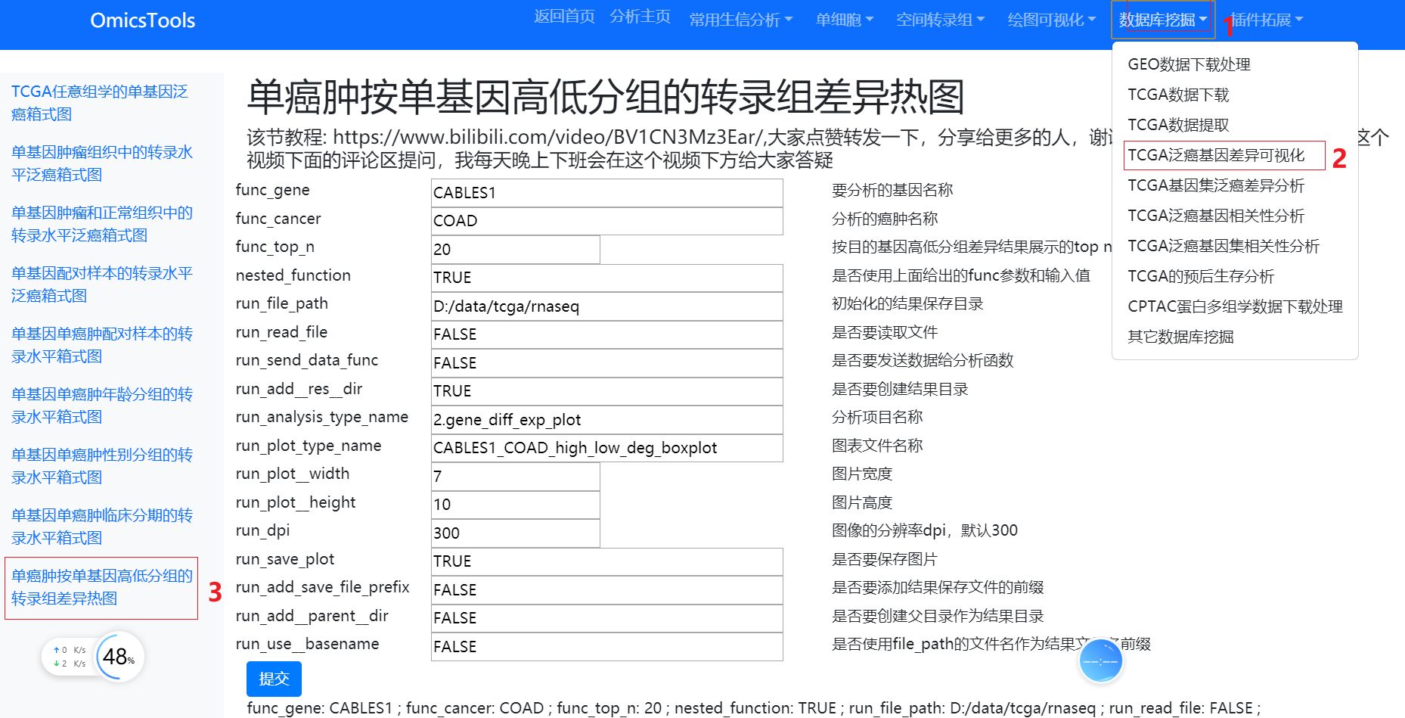
Task: Click description text 初始化的结果保存目录
Action: pos(907,303)
